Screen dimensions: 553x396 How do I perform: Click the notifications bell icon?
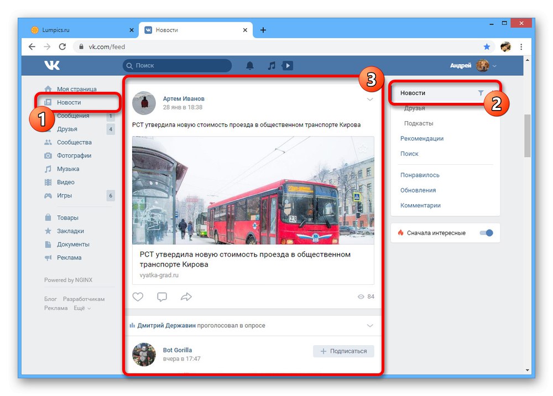point(249,65)
